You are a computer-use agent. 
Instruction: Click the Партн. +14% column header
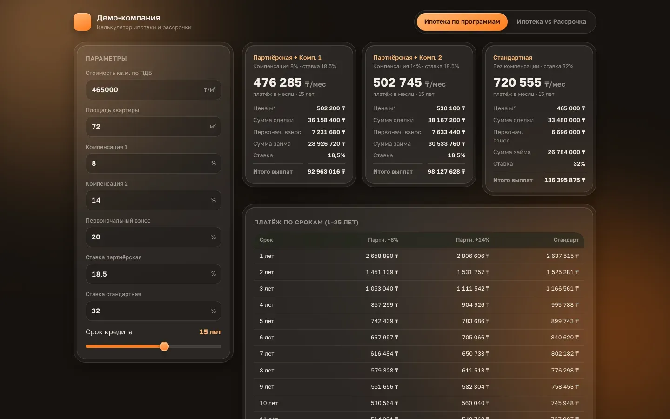[x=473, y=240]
